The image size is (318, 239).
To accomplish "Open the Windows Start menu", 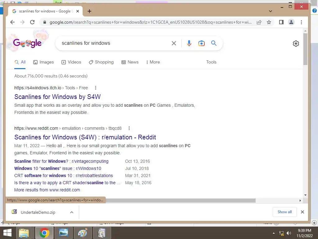I will tap(7, 233).
